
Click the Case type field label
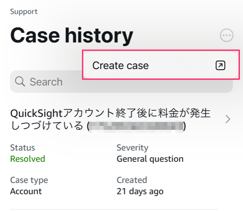(29, 180)
